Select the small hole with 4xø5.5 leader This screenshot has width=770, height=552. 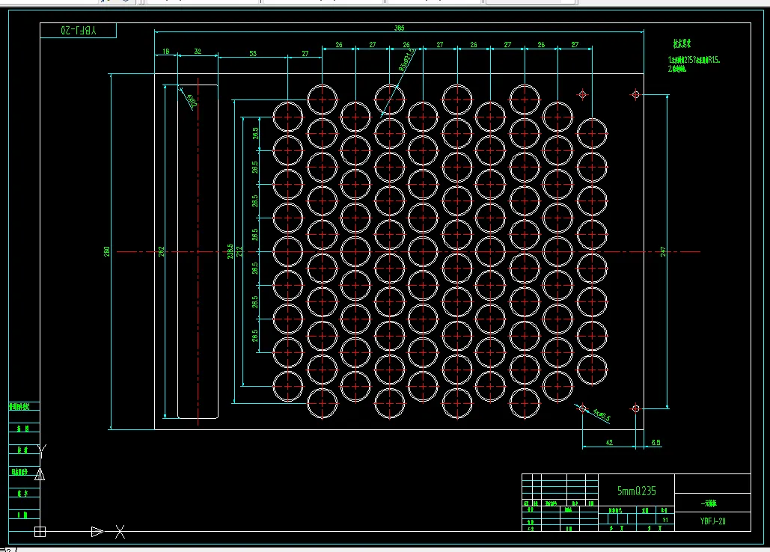click(x=582, y=408)
